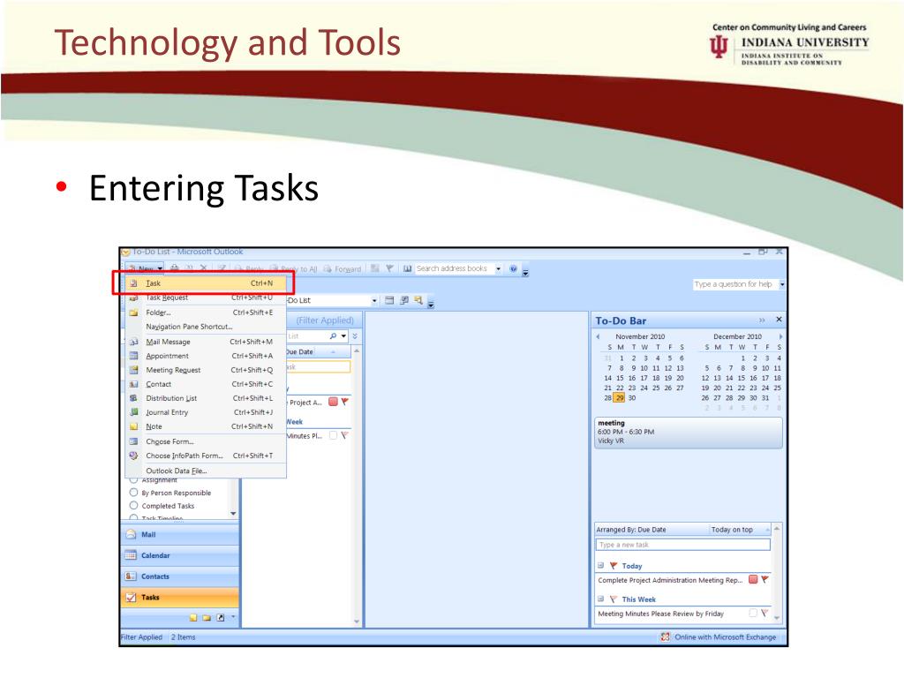Open the Contacts navigation button
The width and height of the screenshot is (904, 678).
[180, 576]
